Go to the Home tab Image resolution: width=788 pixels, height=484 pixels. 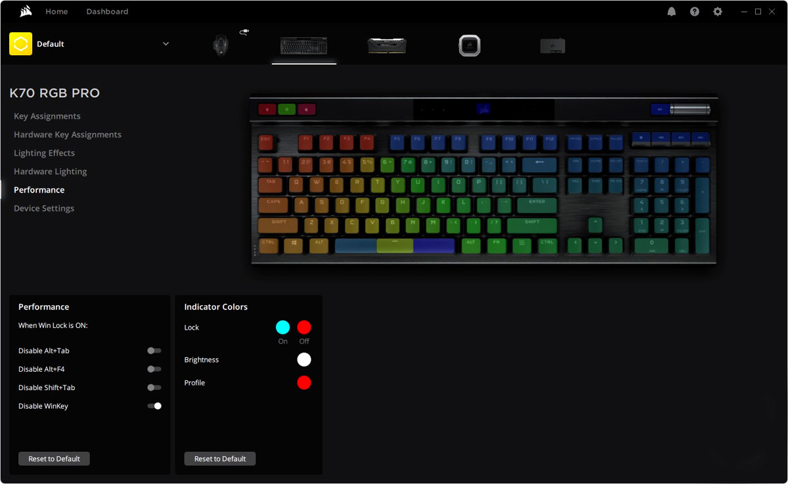coord(56,12)
